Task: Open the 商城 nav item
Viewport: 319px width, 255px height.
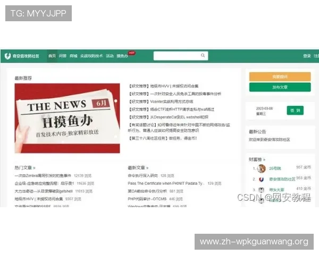Action: (73, 56)
